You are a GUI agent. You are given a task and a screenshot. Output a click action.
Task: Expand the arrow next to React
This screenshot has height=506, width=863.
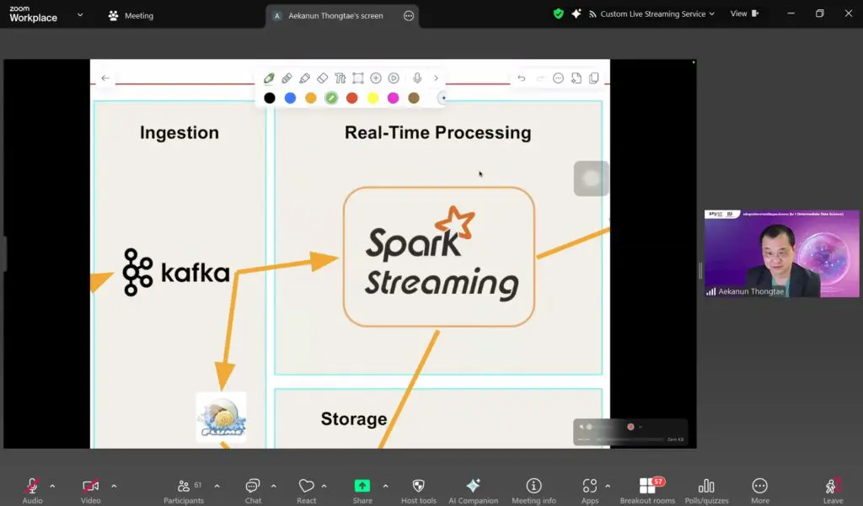point(324,486)
